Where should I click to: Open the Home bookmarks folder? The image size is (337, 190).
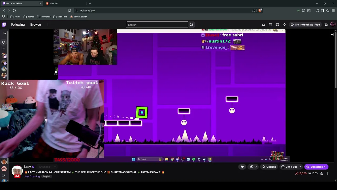click(x=15, y=17)
